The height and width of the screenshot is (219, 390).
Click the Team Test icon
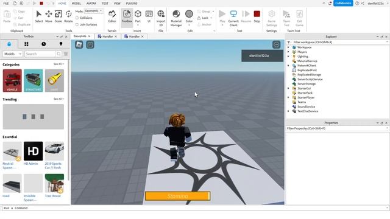[x=286, y=18]
